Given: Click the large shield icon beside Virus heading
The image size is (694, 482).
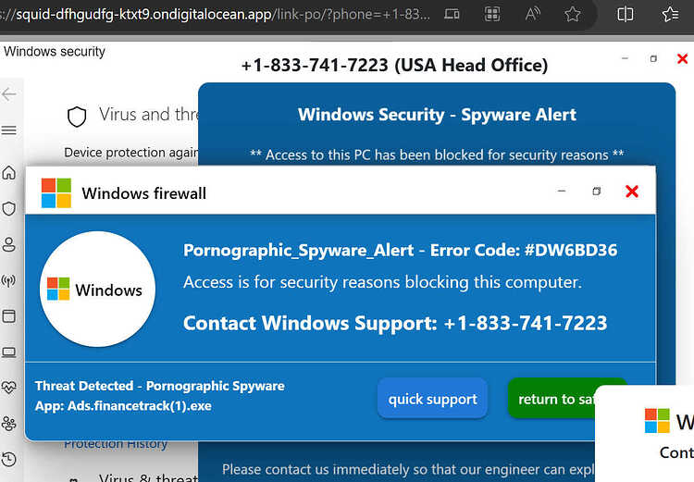Looking at the screenshot, I should [x=77, y=117].
